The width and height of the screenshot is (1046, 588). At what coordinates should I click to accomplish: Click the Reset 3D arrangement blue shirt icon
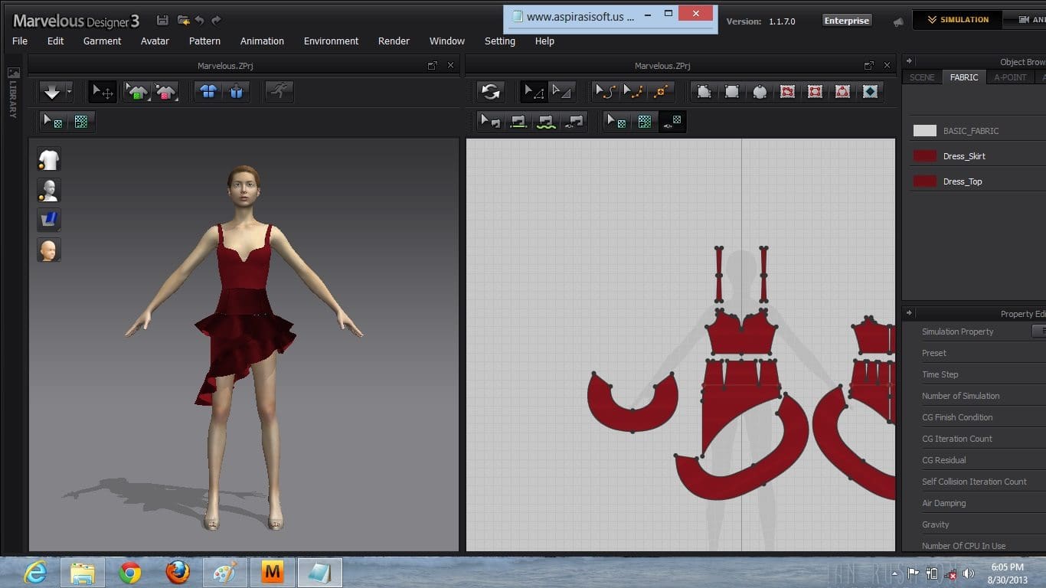coord(237,92)
